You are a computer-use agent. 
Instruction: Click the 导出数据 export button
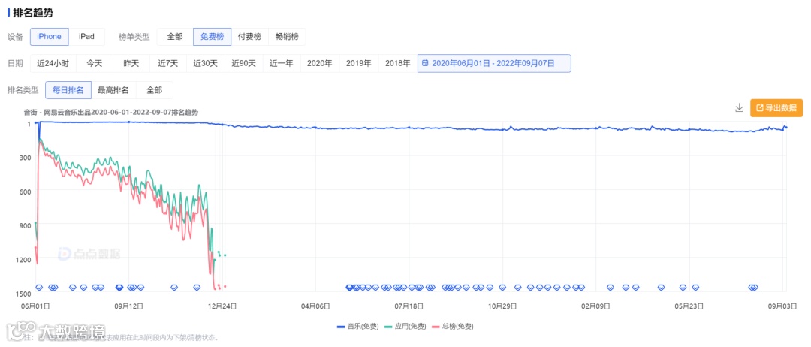pyautogui.click(x=776, y=108)
